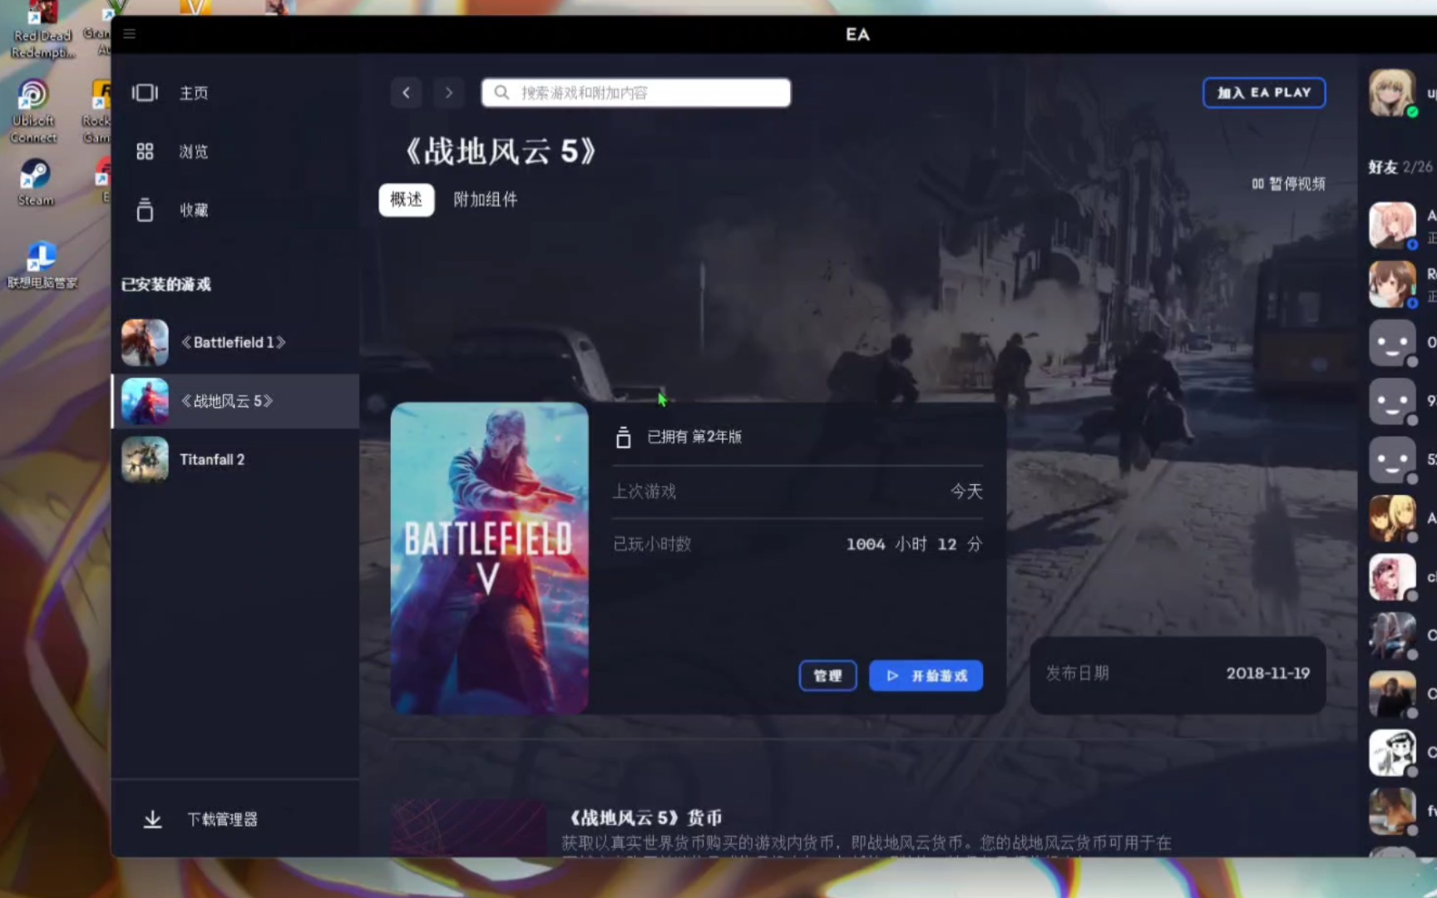The height and width of the screenshot is (898, 1437).
Task: Select Battlefield 1 in installed games
Action: coord(235,343)
